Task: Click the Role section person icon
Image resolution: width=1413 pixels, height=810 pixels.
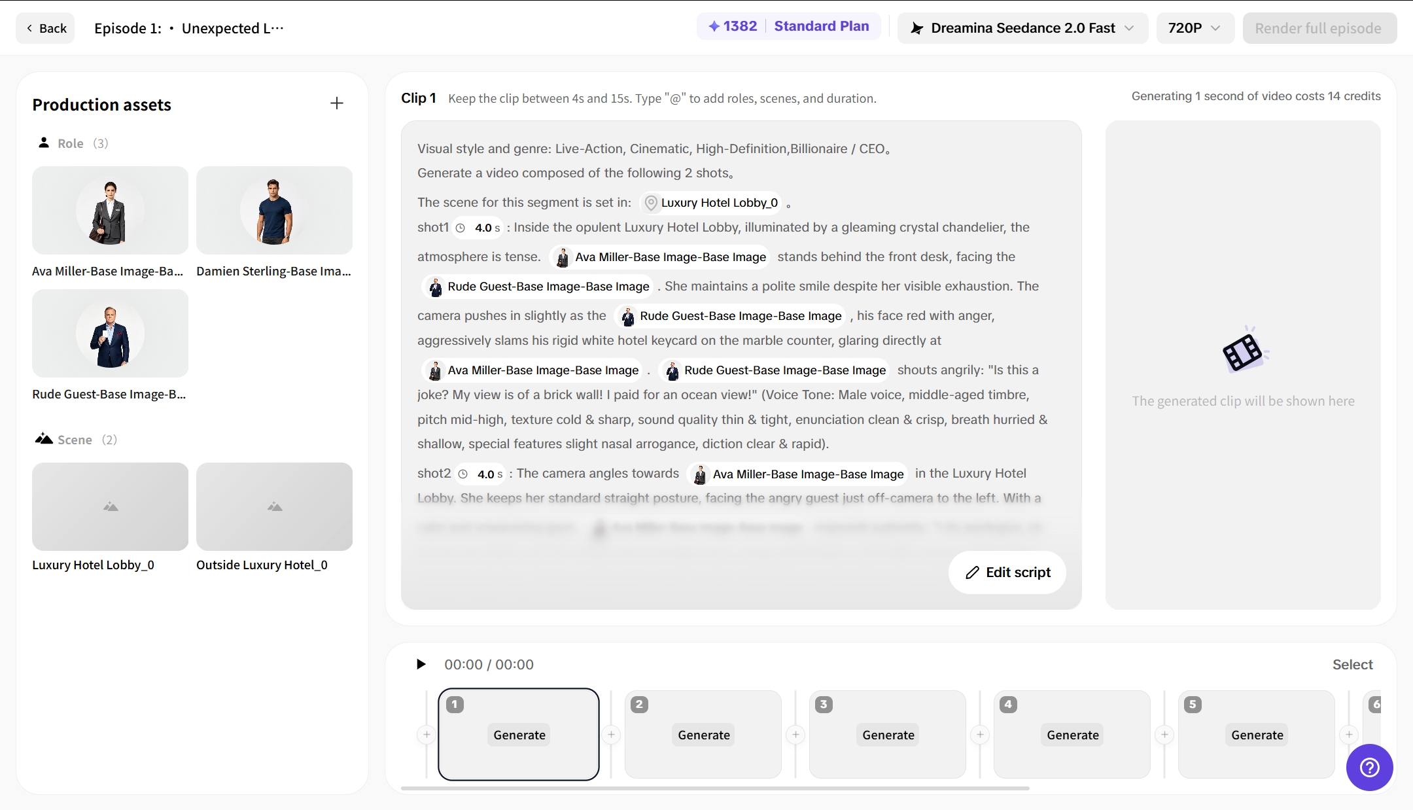Action: 44,143
